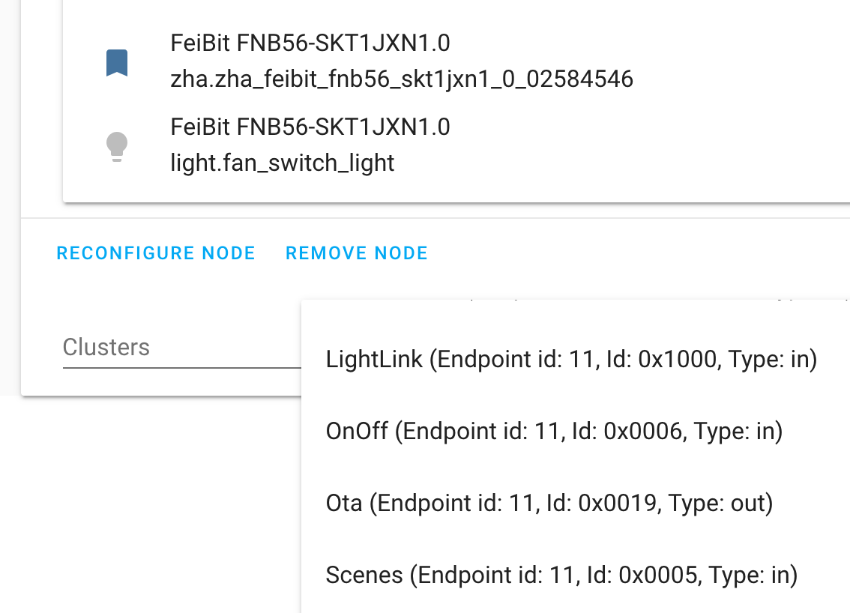Open the entity zha.zha_feibit_fnb56_skt1jxn1_0_02584546
Image resolution: width=850 pixels, height=613 pixels.
tap(402, 78)
